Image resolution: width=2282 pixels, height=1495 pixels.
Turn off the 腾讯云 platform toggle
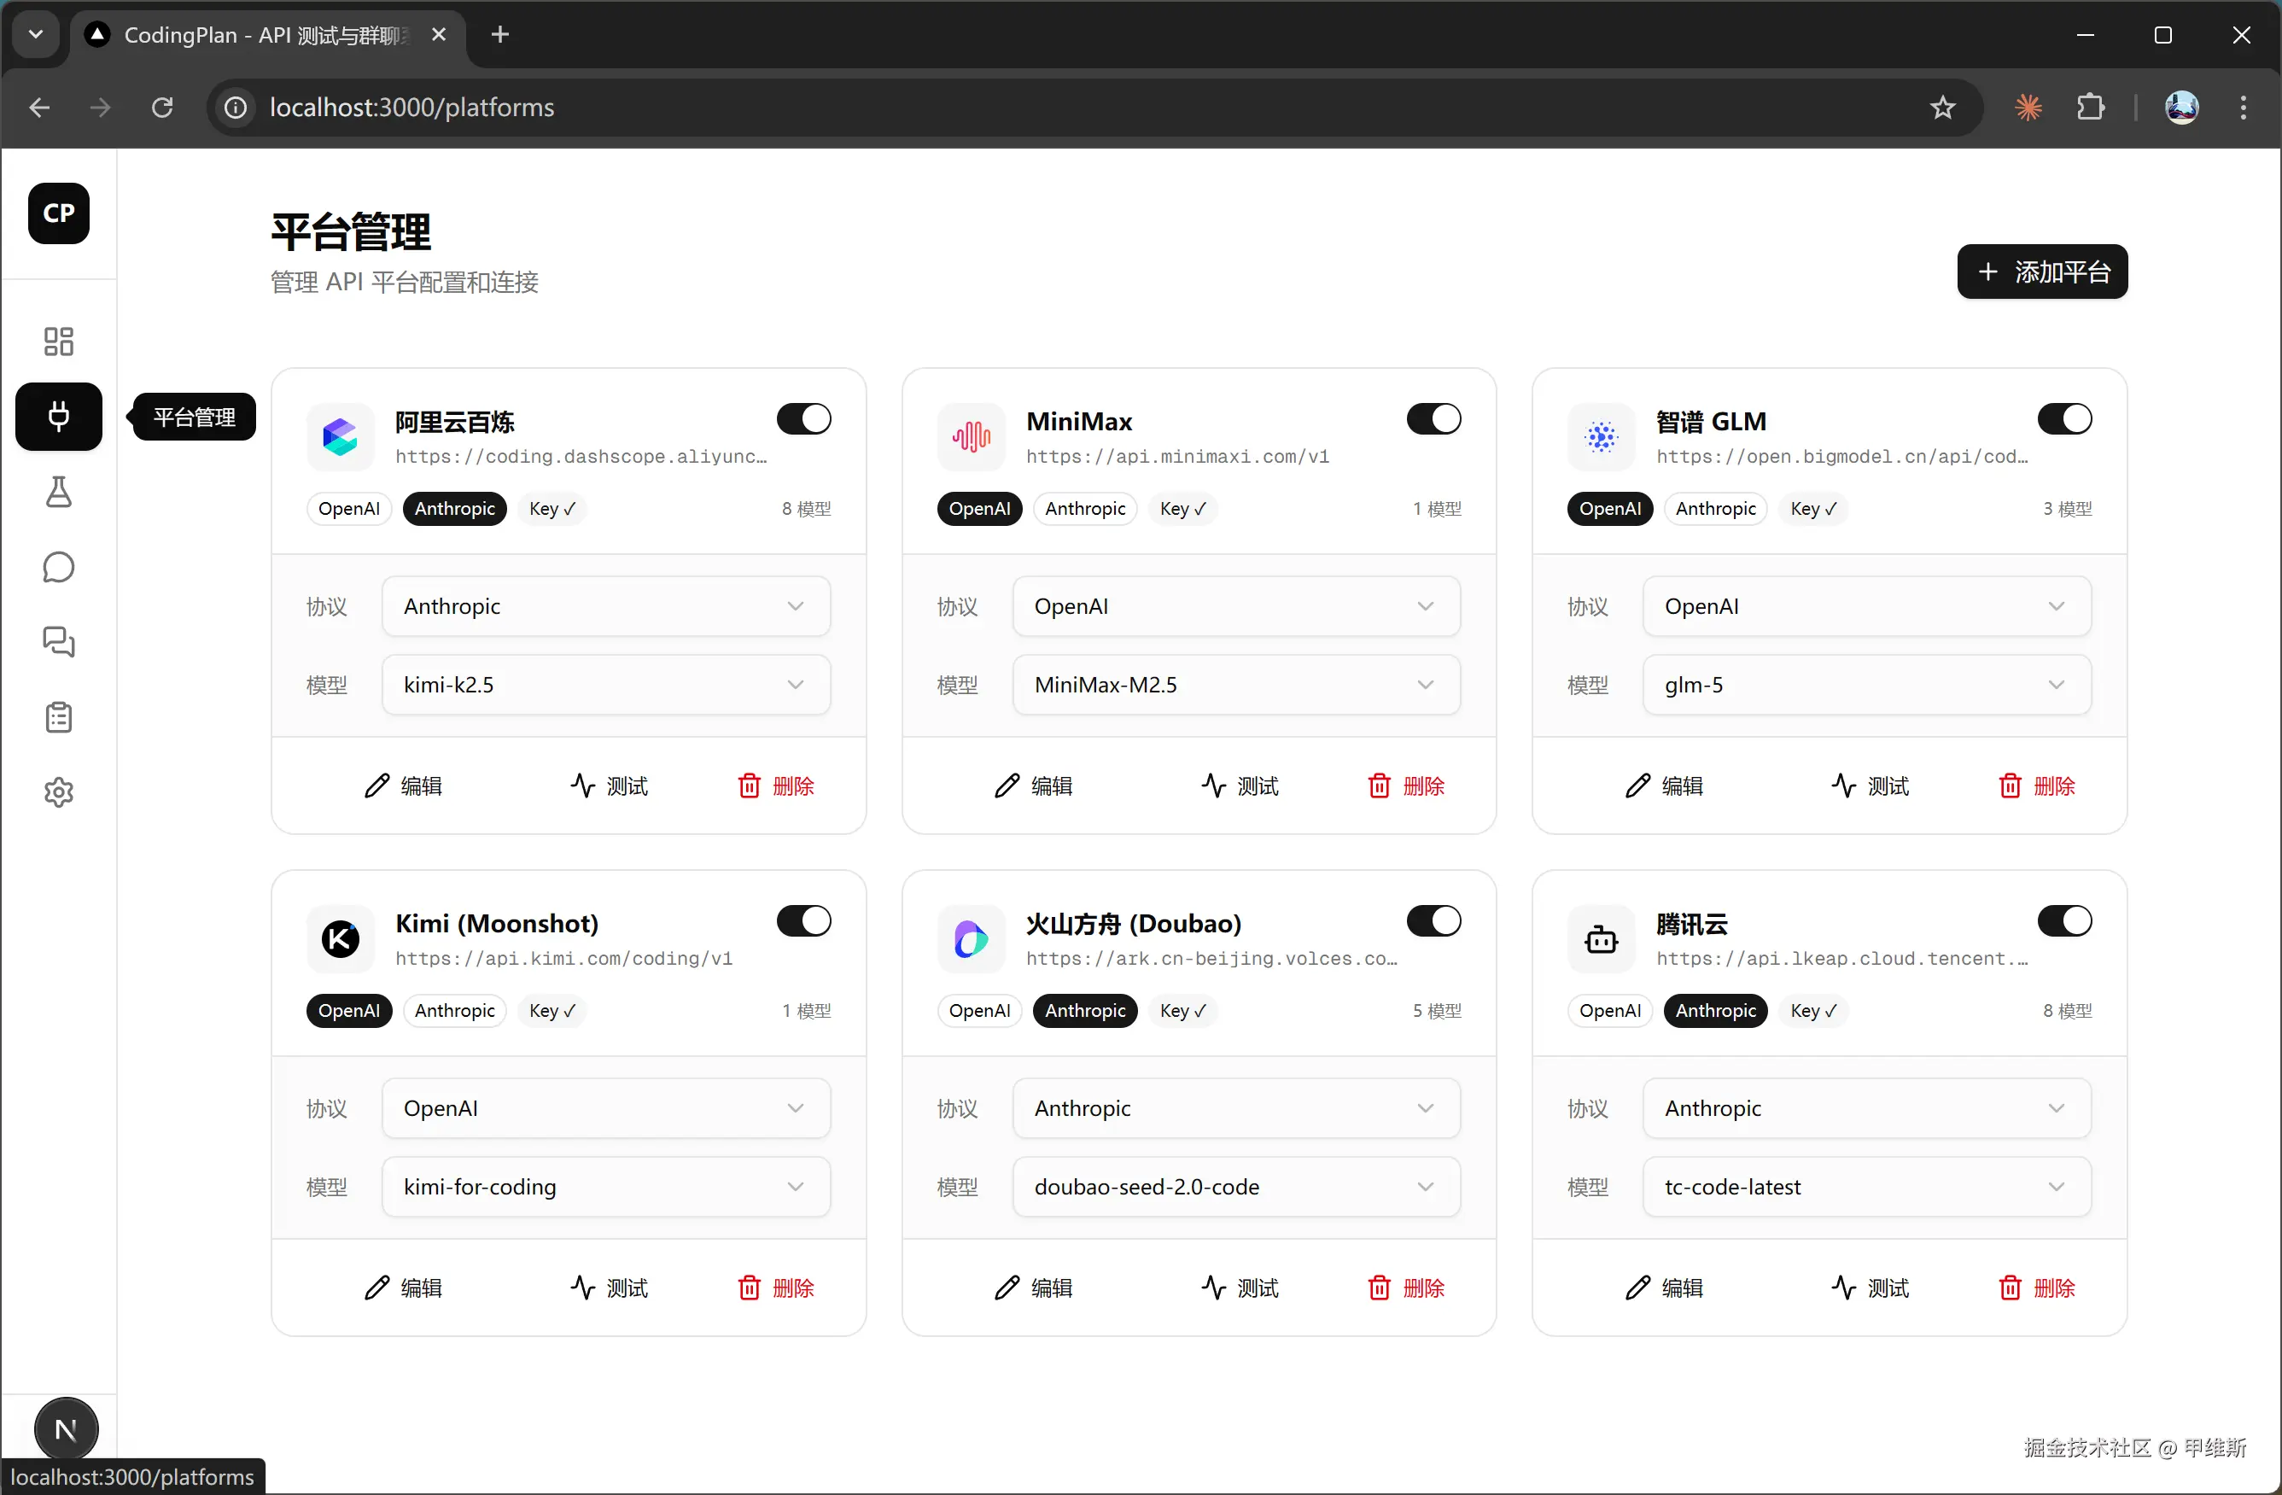[x=2063, y=920]
